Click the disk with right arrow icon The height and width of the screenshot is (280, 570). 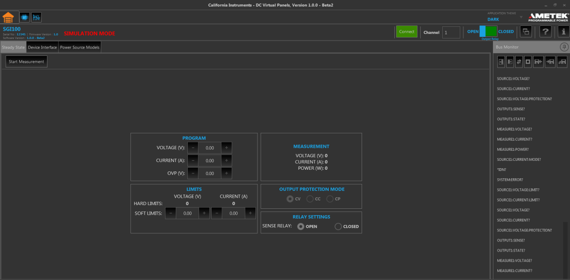click(550, 62)
